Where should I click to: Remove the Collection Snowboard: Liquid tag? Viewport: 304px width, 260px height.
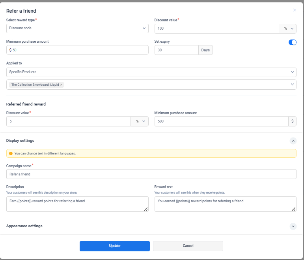(61, 85)
